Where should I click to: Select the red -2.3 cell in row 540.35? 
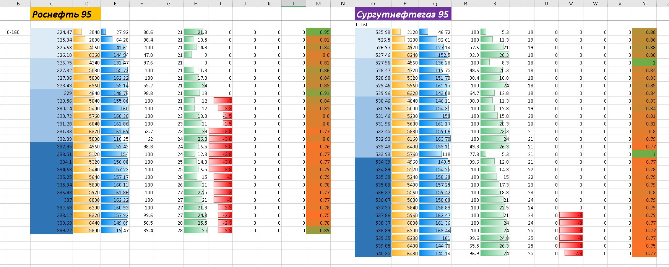(x=571, y=253)
